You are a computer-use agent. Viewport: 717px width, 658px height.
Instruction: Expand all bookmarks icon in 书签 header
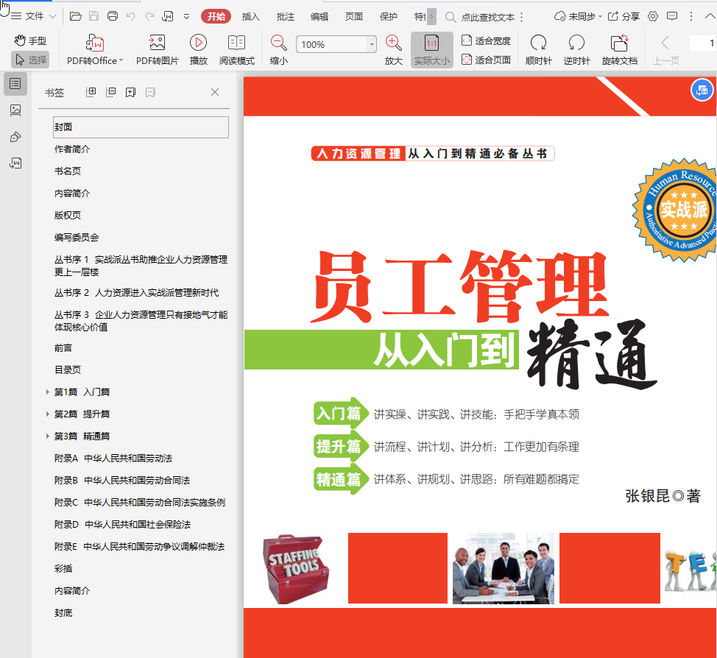point(91,93)
